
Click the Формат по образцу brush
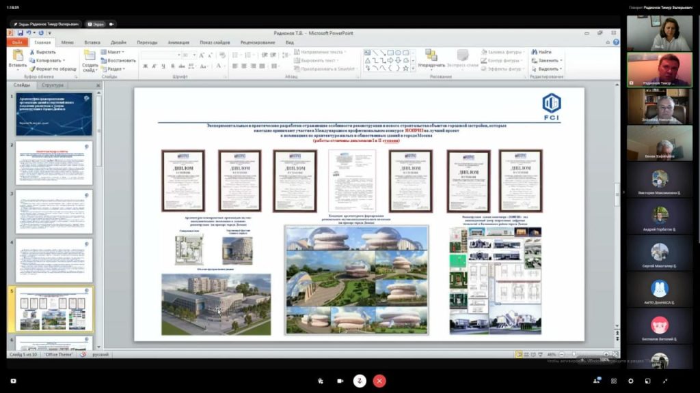33,69
